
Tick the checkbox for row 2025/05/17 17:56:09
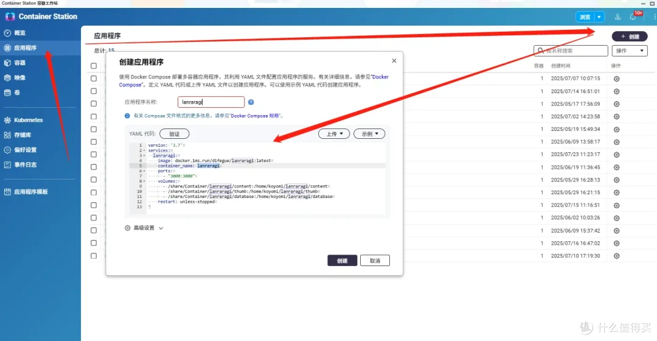pos(94,104)
